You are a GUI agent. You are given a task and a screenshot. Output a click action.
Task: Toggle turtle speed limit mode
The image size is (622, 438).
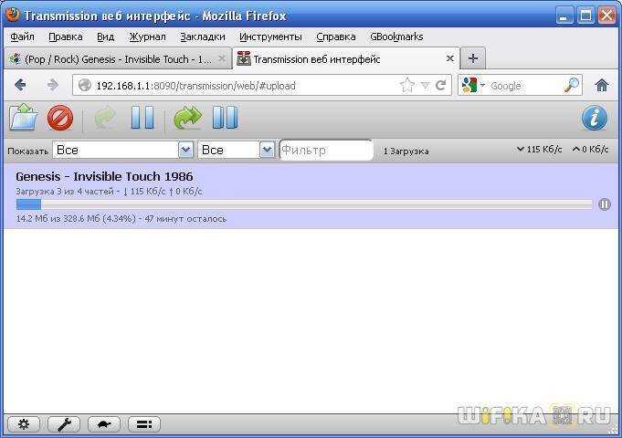[x=104, y=424]
